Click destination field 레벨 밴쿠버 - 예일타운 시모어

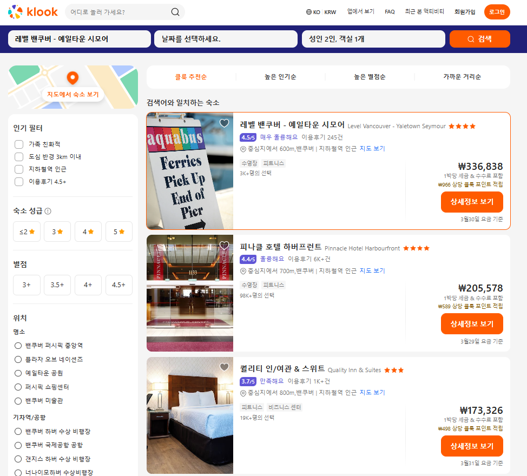pyautogui.click(x=80, y=39)
